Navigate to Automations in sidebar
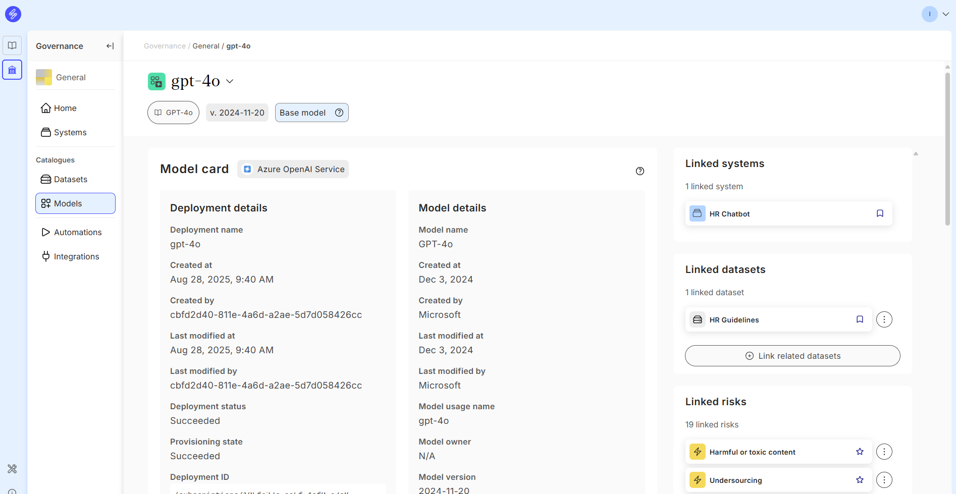The height and width of the screenshot is (494, 956). (x=78, y=232)
